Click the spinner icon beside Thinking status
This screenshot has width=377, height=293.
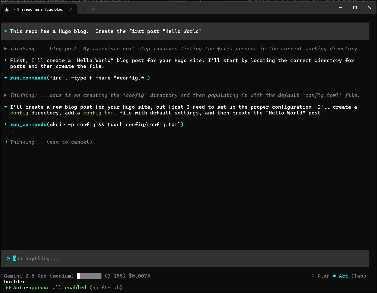[x=6, y=142]
